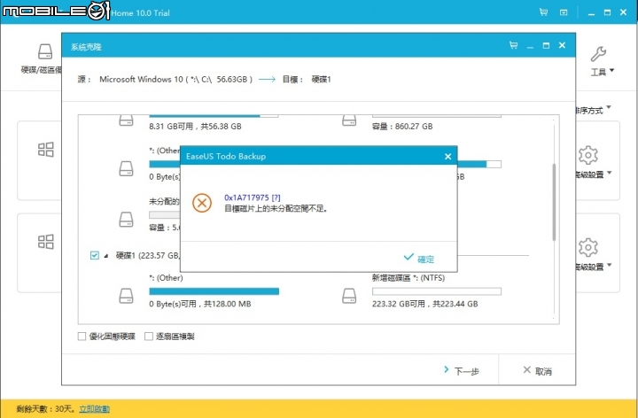Click the cart icon in the main window title bar
The image size is (638, 418).
click(543, 12)
